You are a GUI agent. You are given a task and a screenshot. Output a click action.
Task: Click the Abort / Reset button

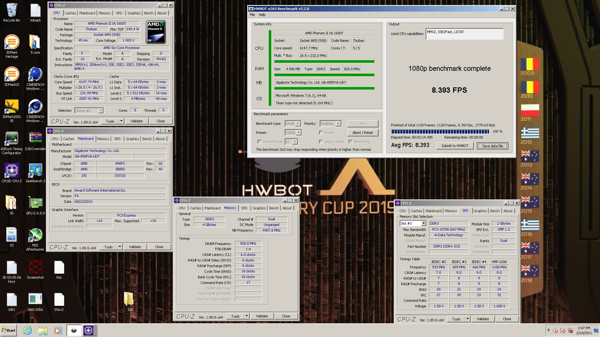pos(362,133)
